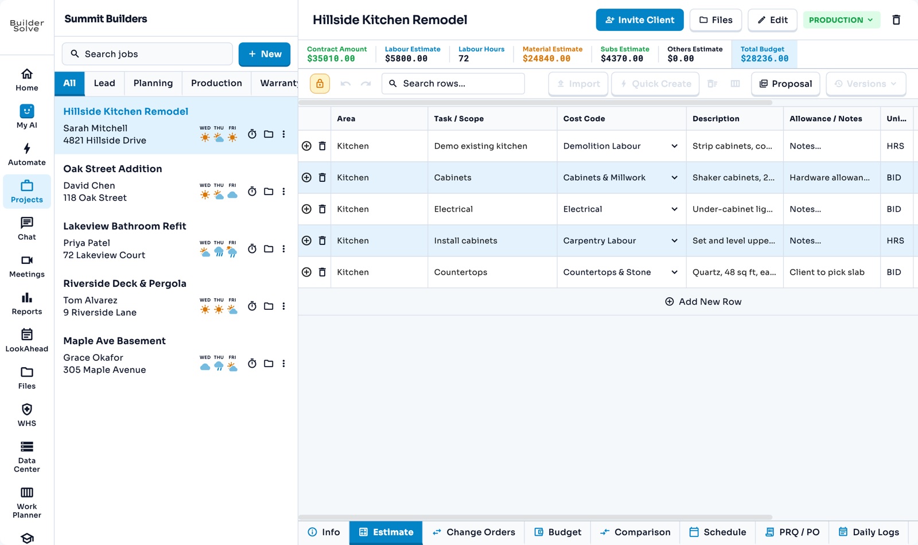Viewport: 918px width, 545px height.
Task: Switch to the Change Orders tab
Action: pyautogui.click(x=474, y=532)
